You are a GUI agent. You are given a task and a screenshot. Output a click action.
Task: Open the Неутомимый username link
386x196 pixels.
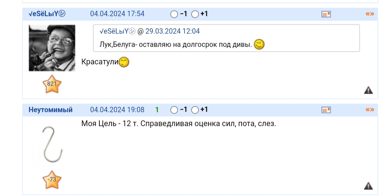(50, 110)
